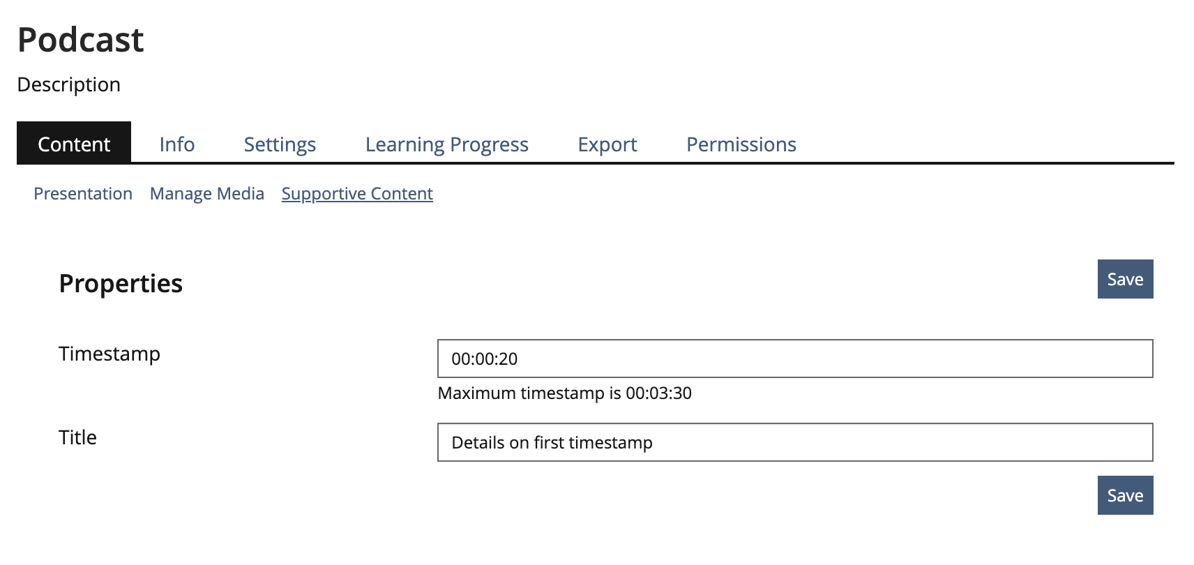Select the Supportive Content sub-tab
Screen dimensions: 1194x565
pos(357,193)
